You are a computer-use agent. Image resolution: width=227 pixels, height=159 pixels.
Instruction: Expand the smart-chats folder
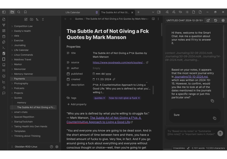[x=12, y=112]
